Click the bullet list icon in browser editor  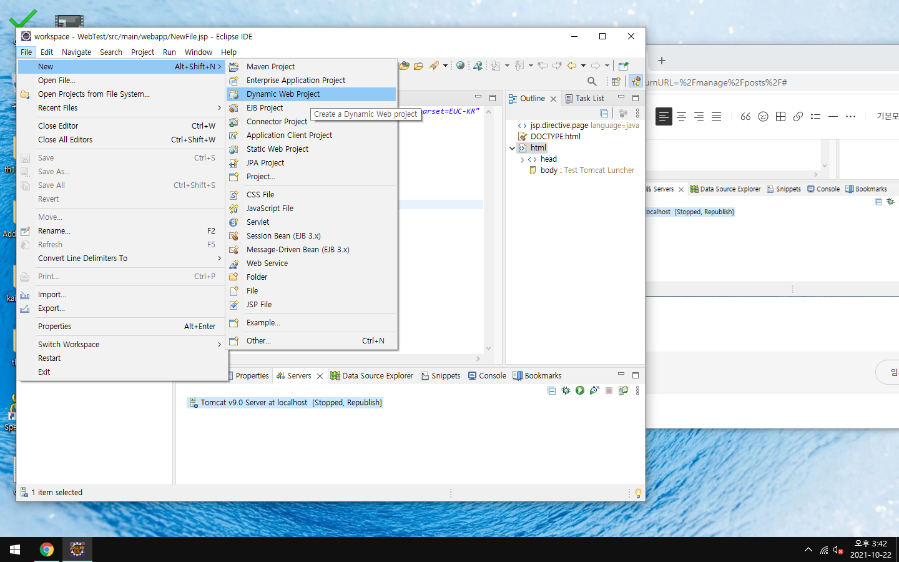click(x=815, y=117)
